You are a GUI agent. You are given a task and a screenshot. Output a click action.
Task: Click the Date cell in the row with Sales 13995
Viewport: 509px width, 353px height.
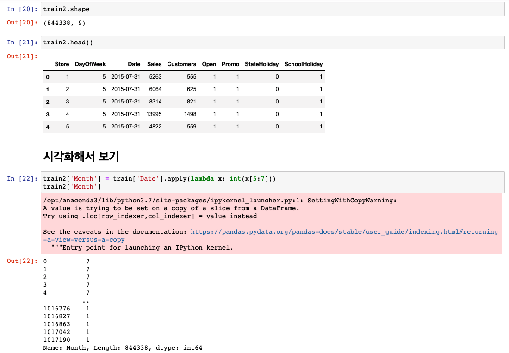click(x=125, y=114)
